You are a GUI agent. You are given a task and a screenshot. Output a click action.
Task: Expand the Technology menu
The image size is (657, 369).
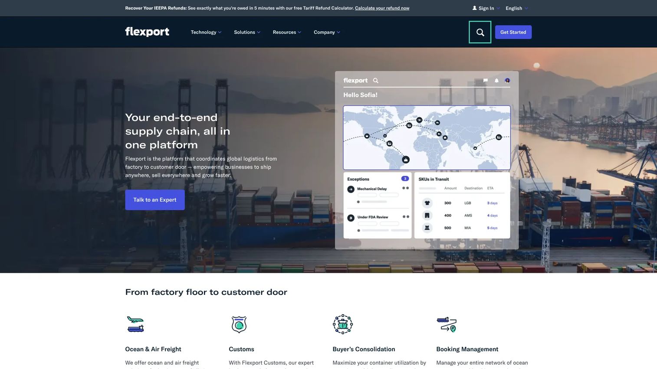click(x=206, y=32)
